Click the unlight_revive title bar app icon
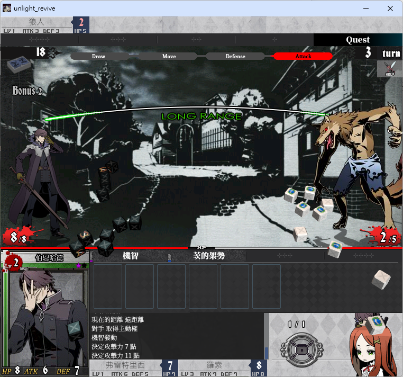 pyautogui.click(x=7, y=8)
